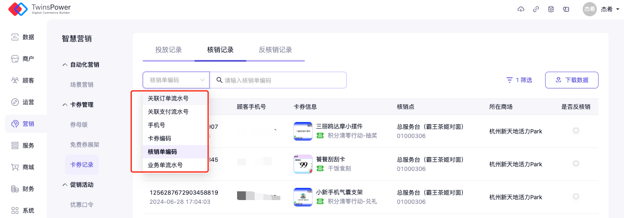The image size is (624, 218).
Task: Open the 顾客 sidebar section
Action: [23, 80]
